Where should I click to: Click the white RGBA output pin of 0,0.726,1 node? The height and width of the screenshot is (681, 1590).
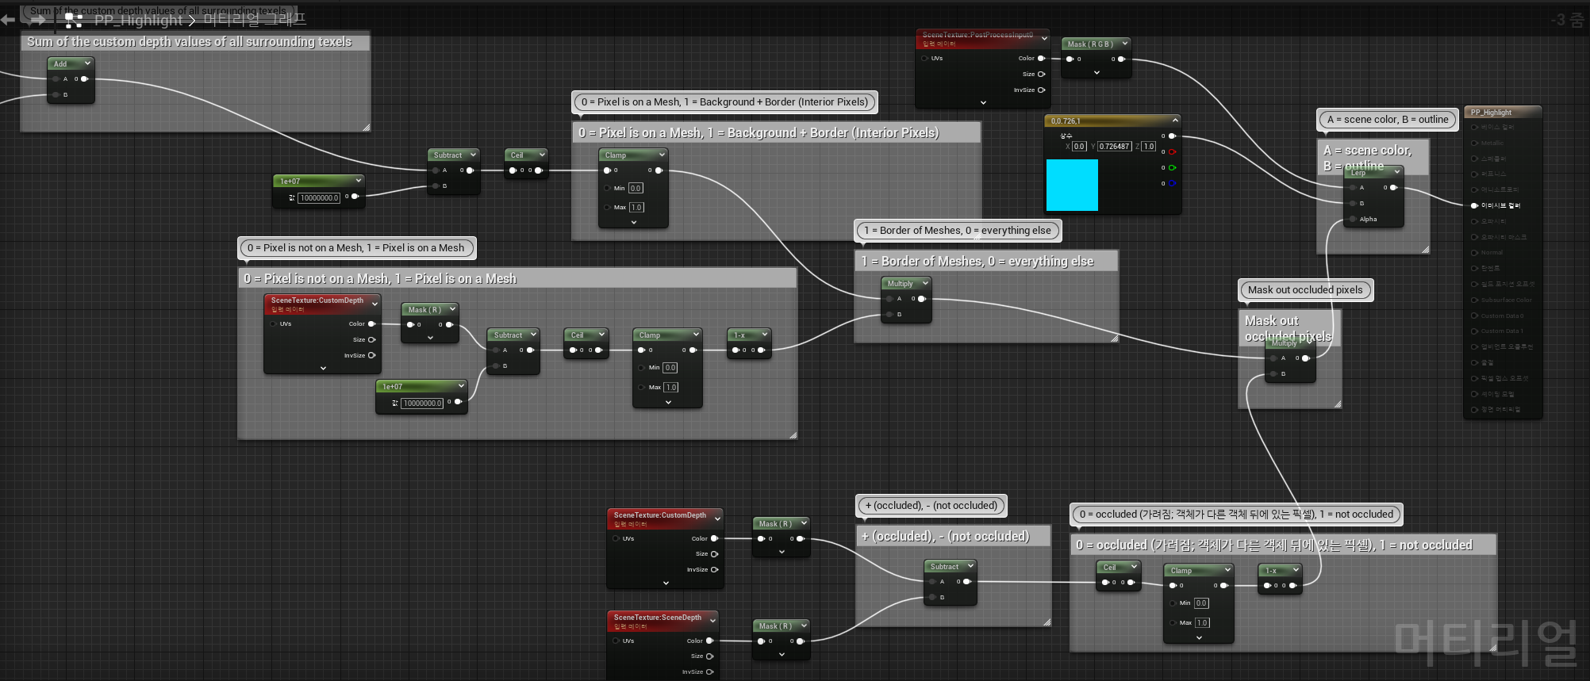coord(1172,136)
